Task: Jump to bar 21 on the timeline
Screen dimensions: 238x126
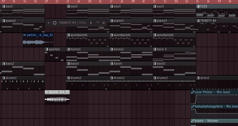Action: 46,1
